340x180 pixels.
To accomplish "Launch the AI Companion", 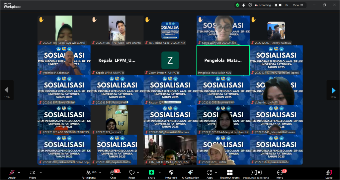I will click(190, 173).
